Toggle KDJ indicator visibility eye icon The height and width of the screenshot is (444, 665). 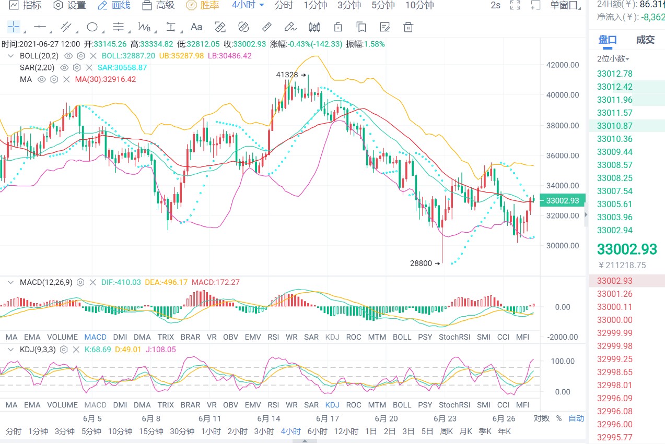pyautogui.click(x=63, y=349)
